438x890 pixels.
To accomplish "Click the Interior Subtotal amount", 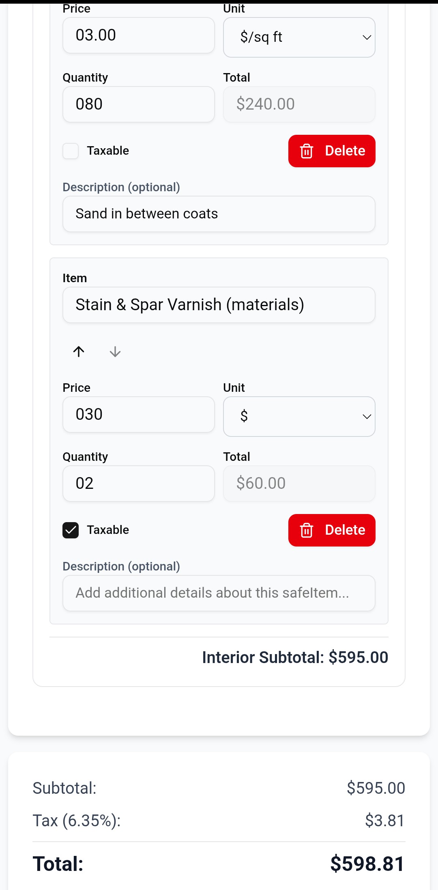I will click(359, 657).
